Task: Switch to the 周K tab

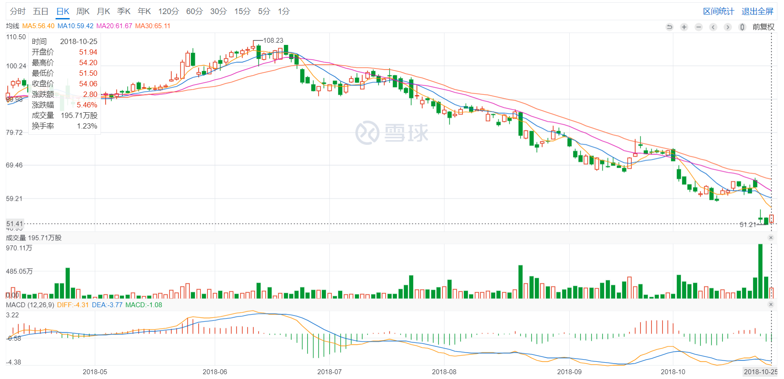Action: (x=83, y=11)
